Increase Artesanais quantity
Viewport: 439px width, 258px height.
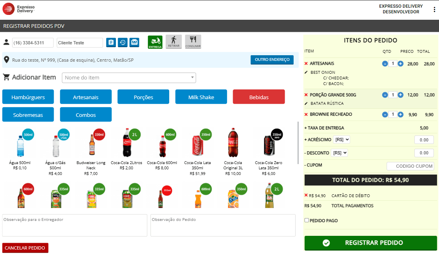click(401, 64)
